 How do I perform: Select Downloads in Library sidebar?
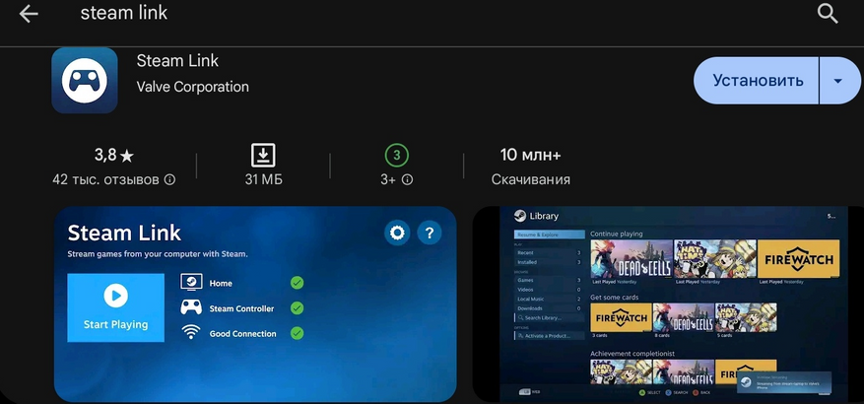549,308
